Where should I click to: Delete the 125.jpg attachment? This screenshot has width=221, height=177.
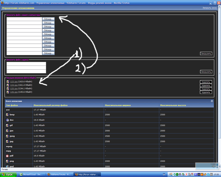[x=206, y=89]
